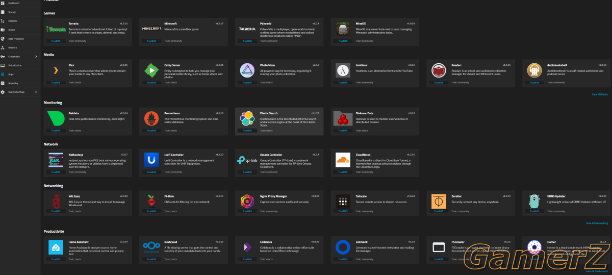Select the Minecraft app logo
The width and height of the screenshot is (612, 275).
(151, 29)
